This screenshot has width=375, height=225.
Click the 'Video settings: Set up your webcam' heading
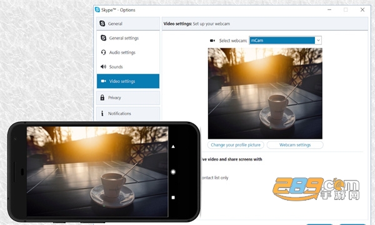[197, 24]
